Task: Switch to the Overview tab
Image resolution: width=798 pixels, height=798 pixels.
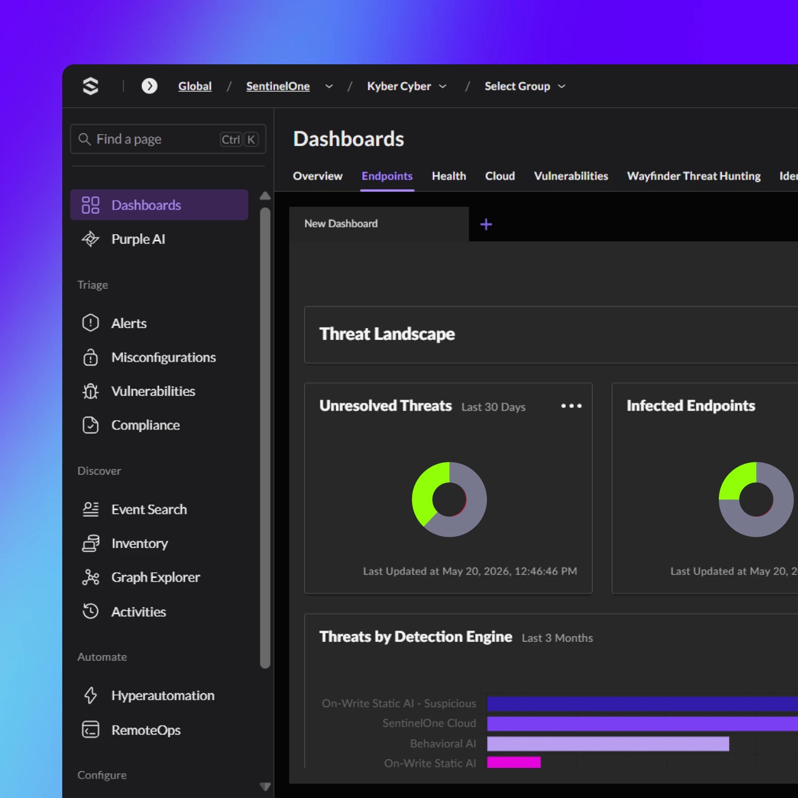Action: coord(318,176)
